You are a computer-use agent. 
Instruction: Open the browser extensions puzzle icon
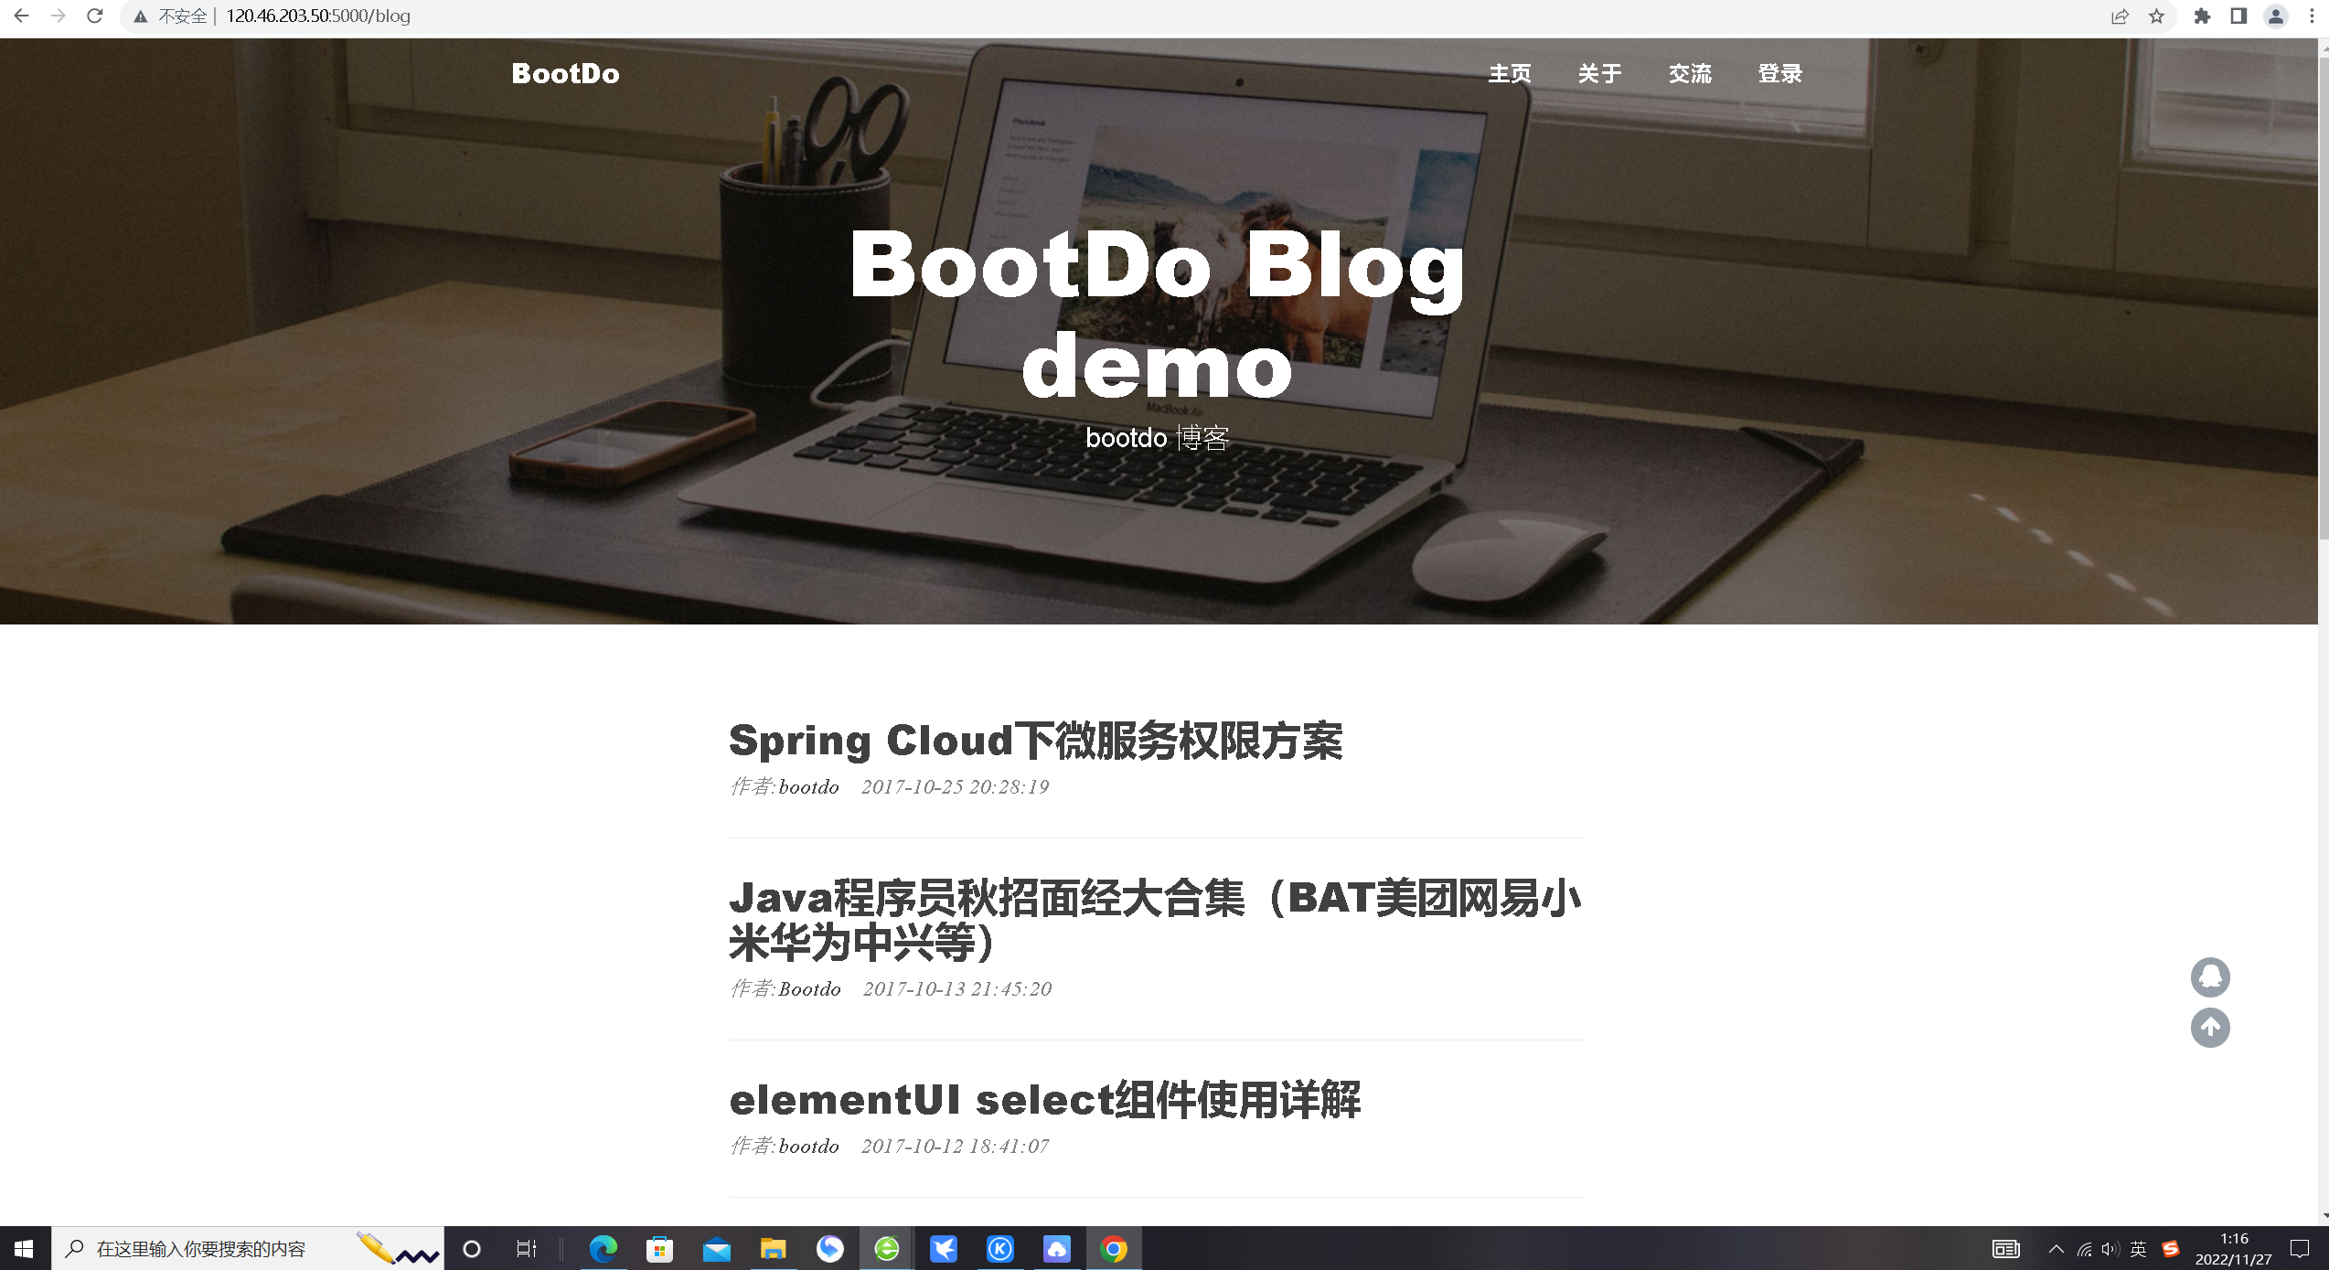click(x=2203, y=16)
